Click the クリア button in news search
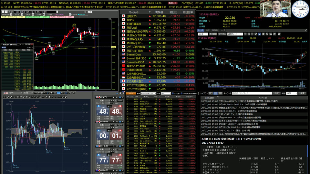The height and width of the screenshot is (174, 310). pyautogui.click(x=277, y=93)
